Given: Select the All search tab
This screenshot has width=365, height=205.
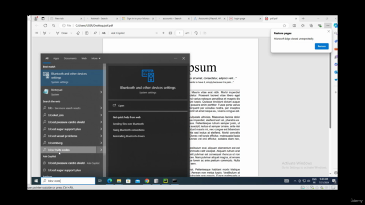Looking at the screenshot, I should point(47,58).
